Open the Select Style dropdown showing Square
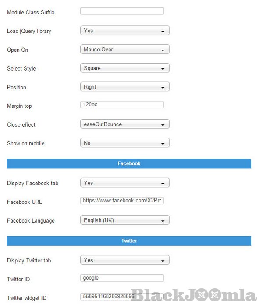 pos(124,68)
